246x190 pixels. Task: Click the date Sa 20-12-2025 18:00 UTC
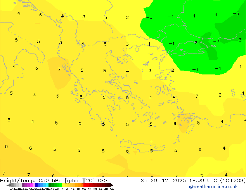pyautogui.click(x=180, y=180)
